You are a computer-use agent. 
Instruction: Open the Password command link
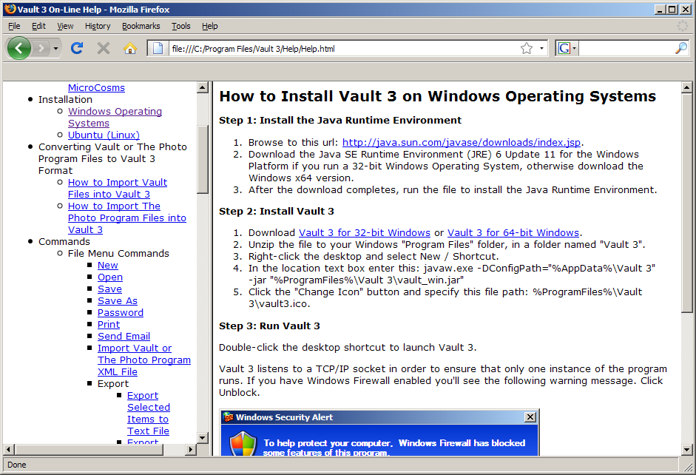tap(121, 312)
